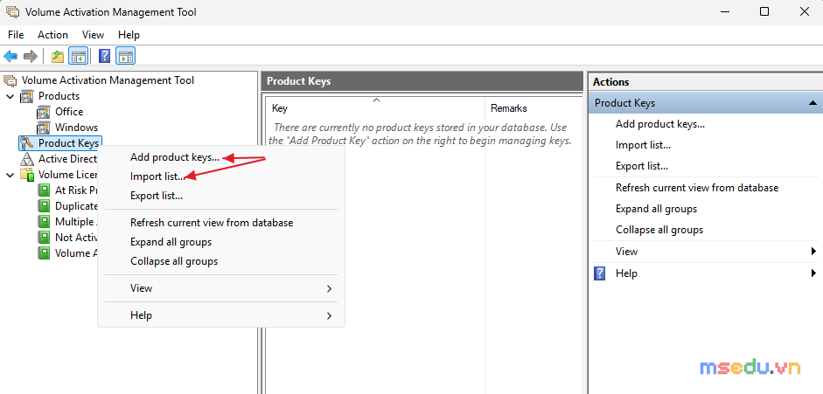Select the Products tree item label
This screenshot has width=823, height=394.
pyautogui.click(x=59, y=96)
